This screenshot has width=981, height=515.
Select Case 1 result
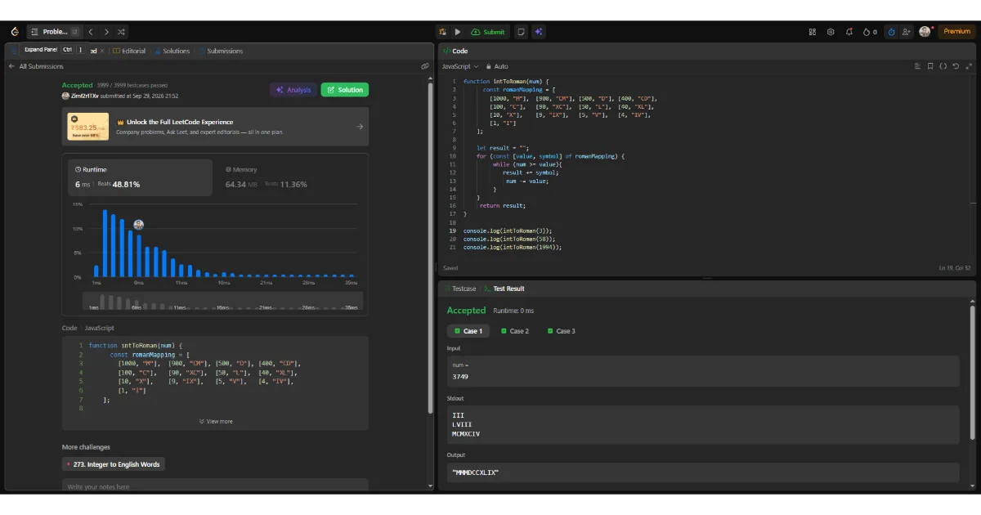click(x=468, y=331)
